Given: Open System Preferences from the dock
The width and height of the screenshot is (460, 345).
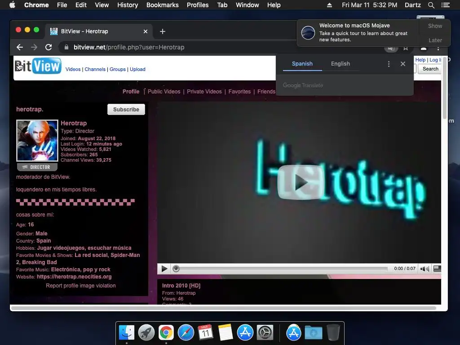Looking at the screenshot, I should pyautogui.click(x=265, y=332).
